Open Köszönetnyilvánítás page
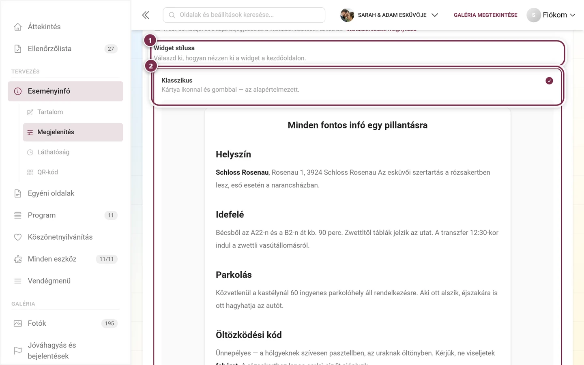Image resolution: width=584 pixels, height=365 pixels. (x=65, y=237)
